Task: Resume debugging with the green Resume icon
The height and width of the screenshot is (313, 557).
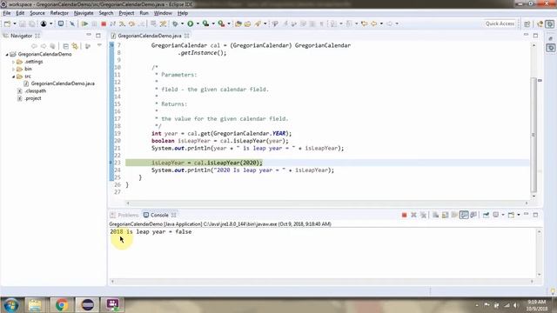Action: (x=84, y=23)
